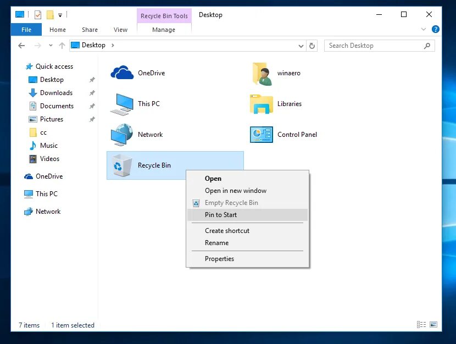
Task: Click the Recycle Bin label text
Action: pyautogui.click(x=154, y=165)
